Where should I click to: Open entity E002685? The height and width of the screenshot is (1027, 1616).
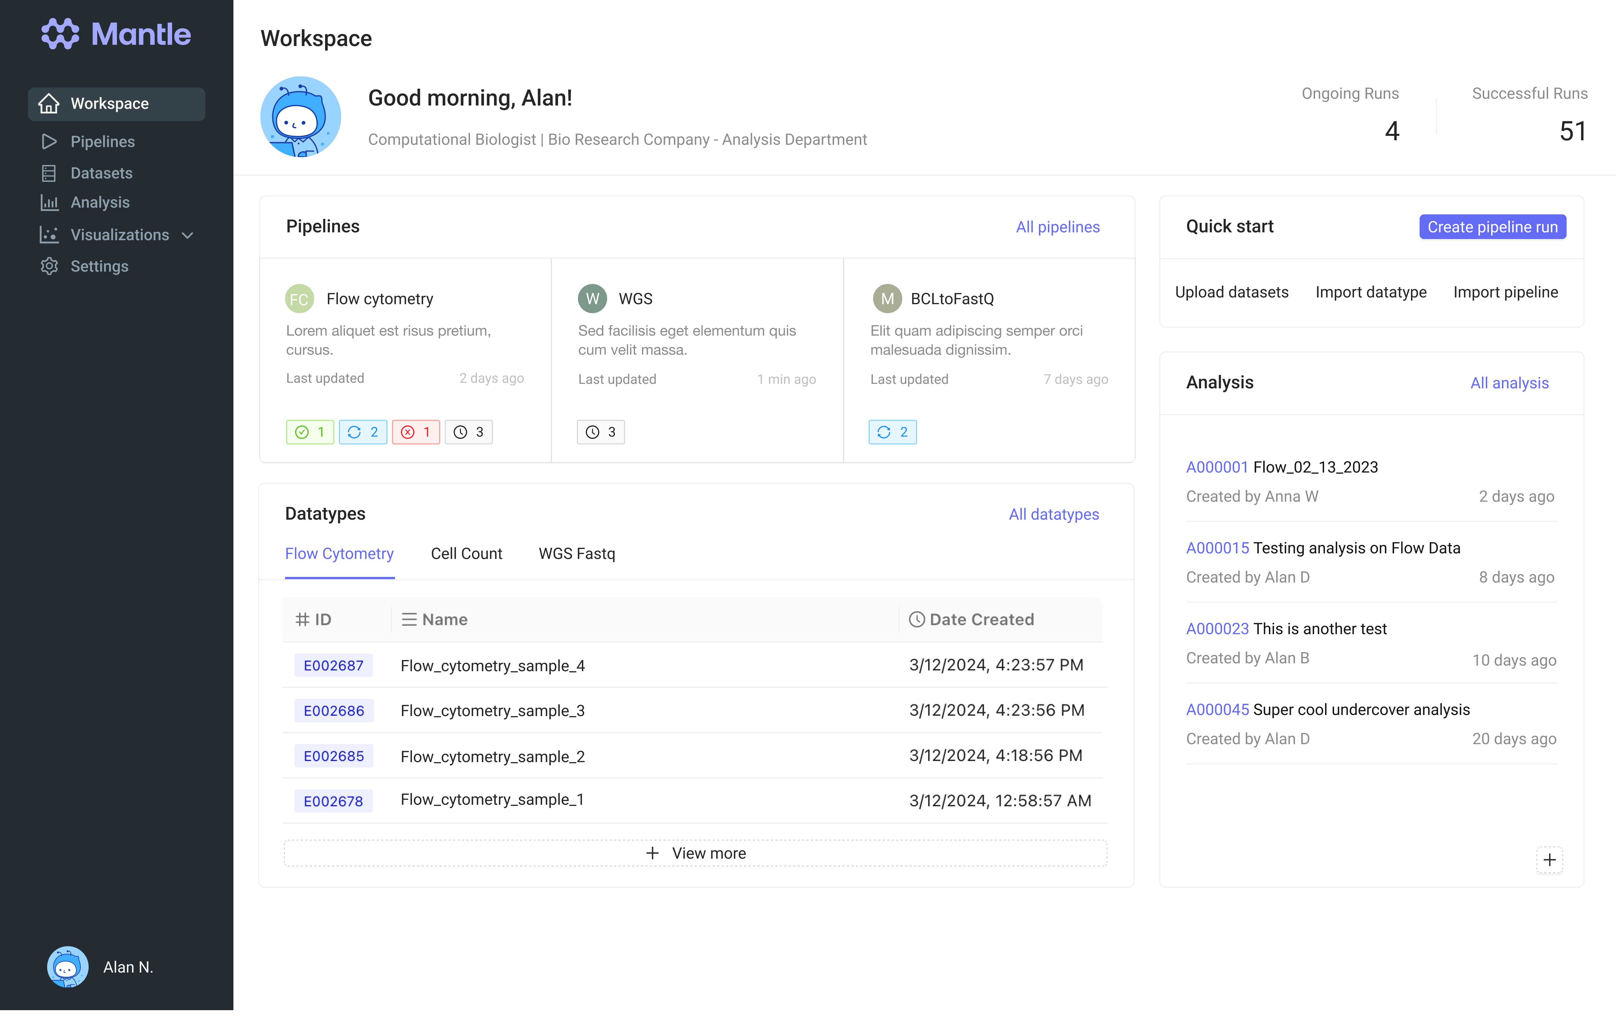[x=334, y=756]
